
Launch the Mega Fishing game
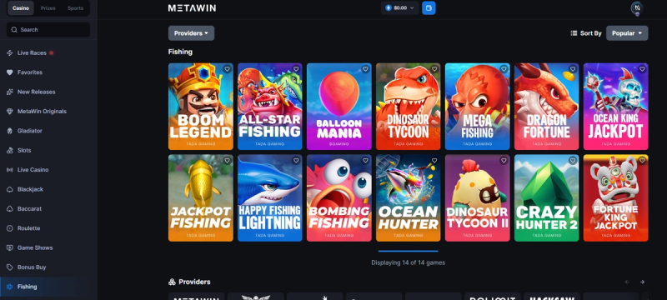point(477,107)
